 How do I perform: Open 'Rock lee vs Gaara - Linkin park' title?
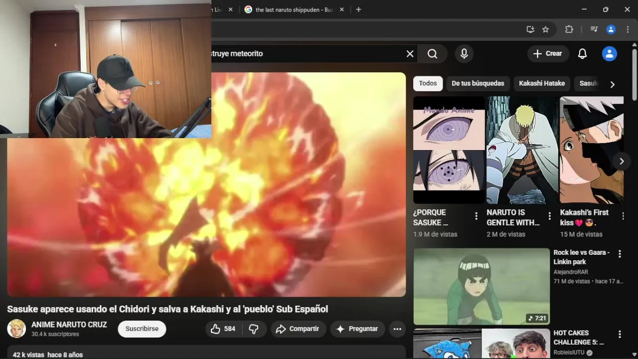click(x=581, y=257)
